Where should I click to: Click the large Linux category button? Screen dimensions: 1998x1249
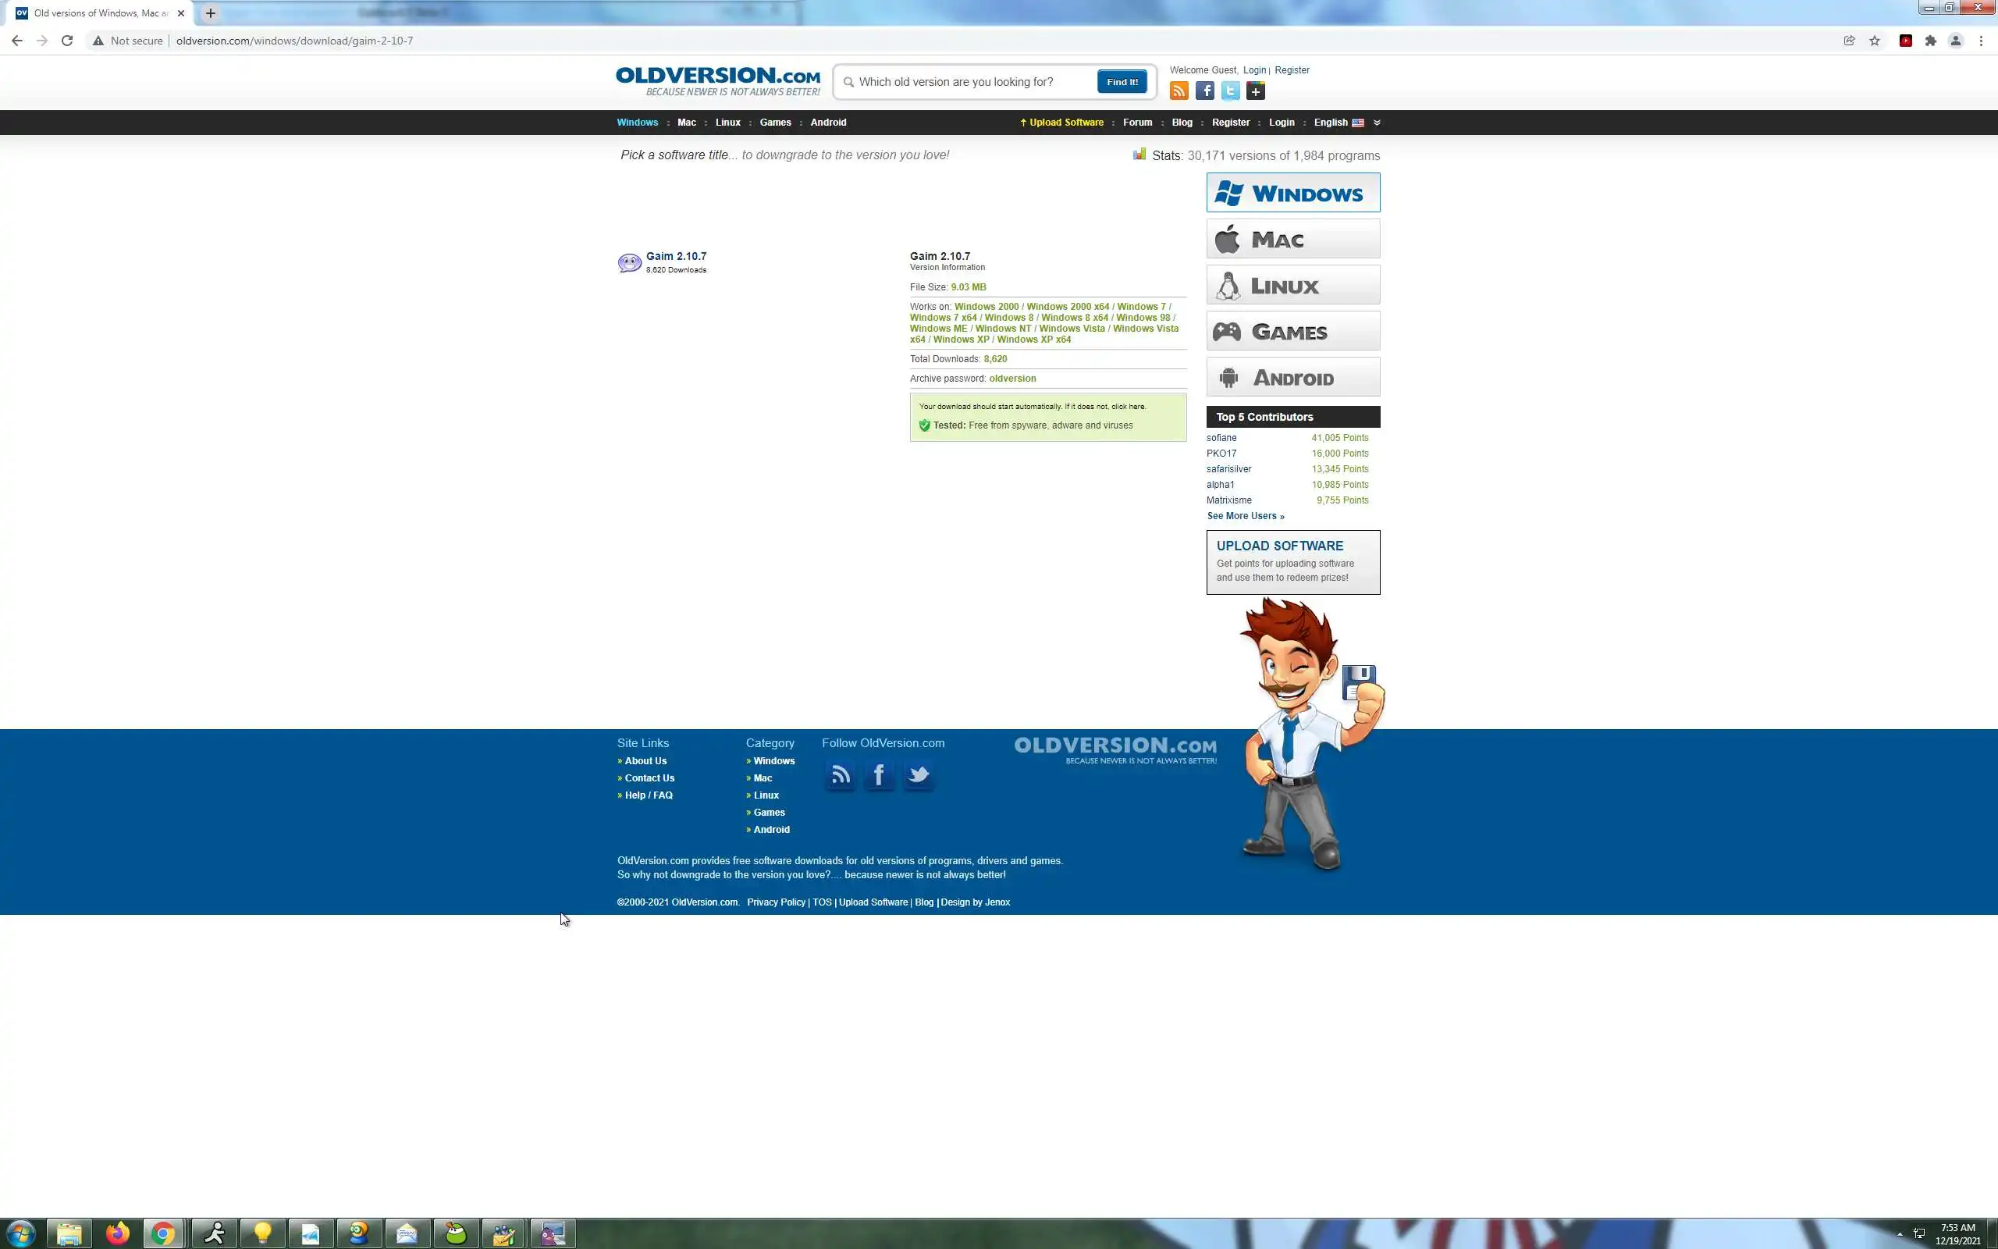[x=1292, y=286]
